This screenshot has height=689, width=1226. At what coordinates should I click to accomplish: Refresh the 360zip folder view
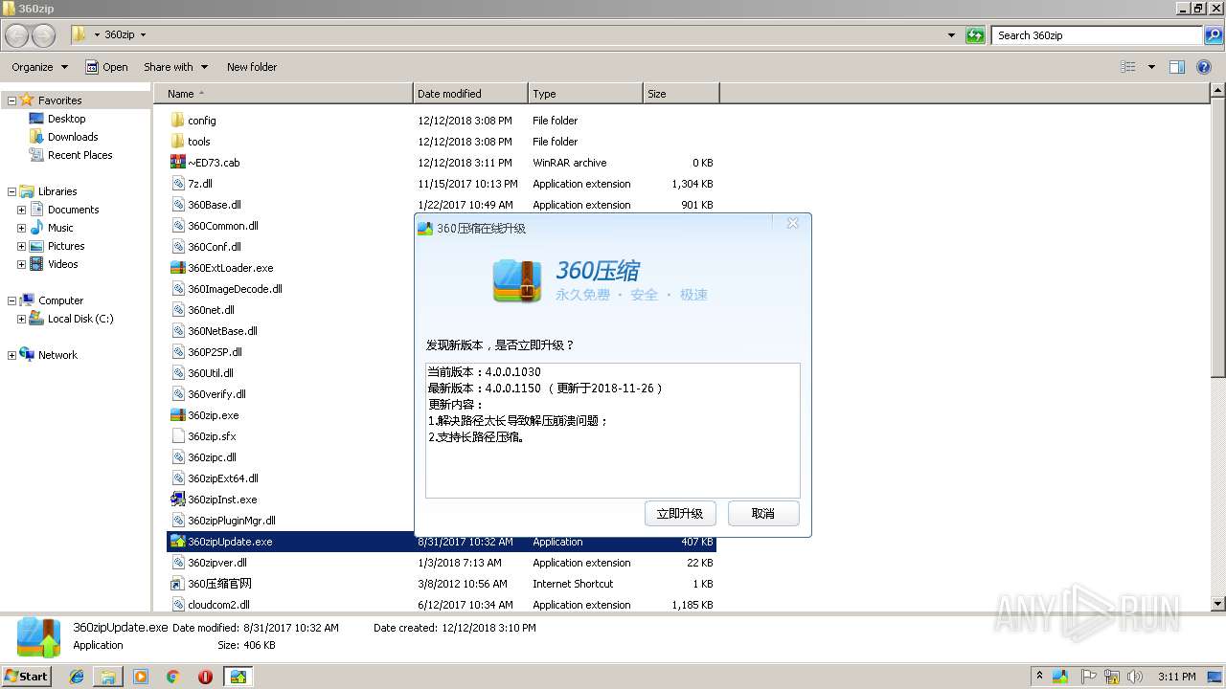(x=976, y=35)
